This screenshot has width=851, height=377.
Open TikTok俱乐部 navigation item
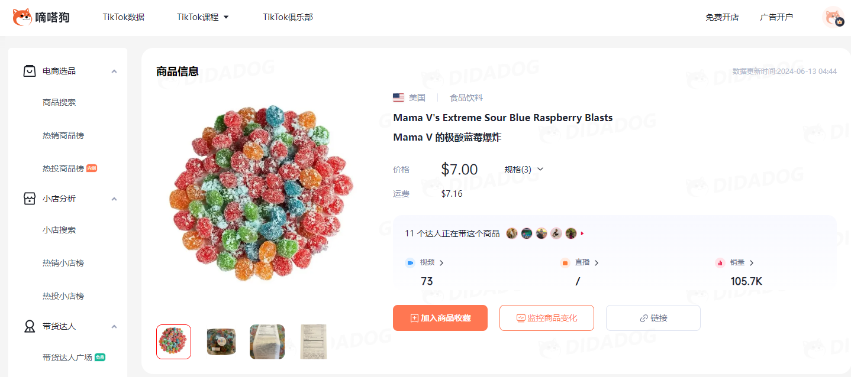[288, 17]
